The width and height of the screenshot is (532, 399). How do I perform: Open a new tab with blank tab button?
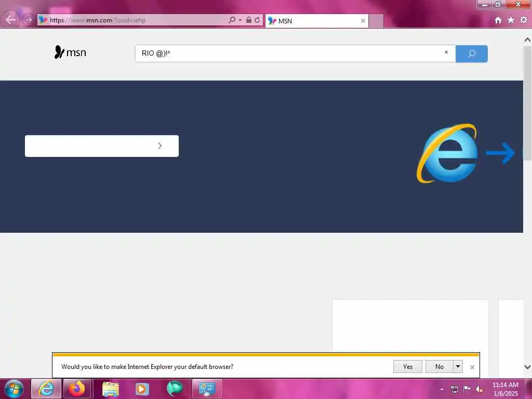[x=376, y=21]
